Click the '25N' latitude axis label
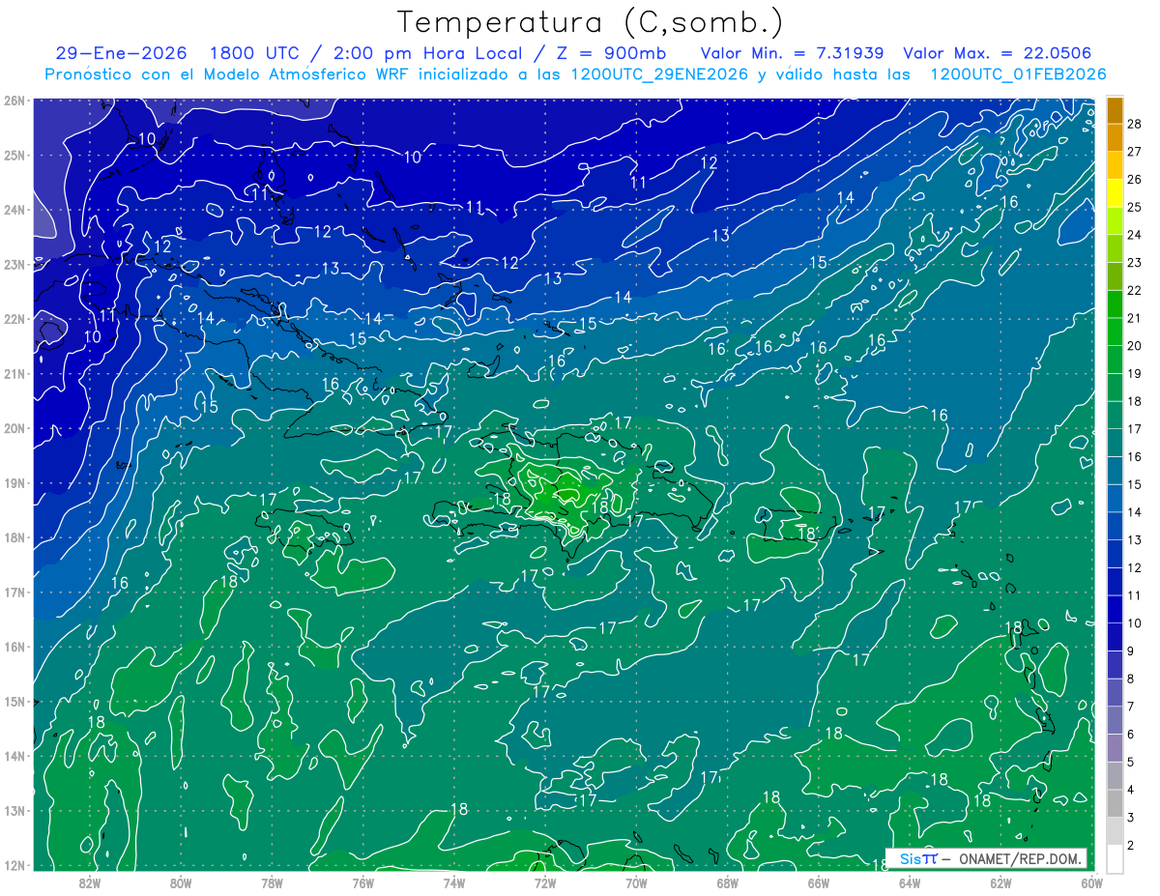 (x=14, y=155)
